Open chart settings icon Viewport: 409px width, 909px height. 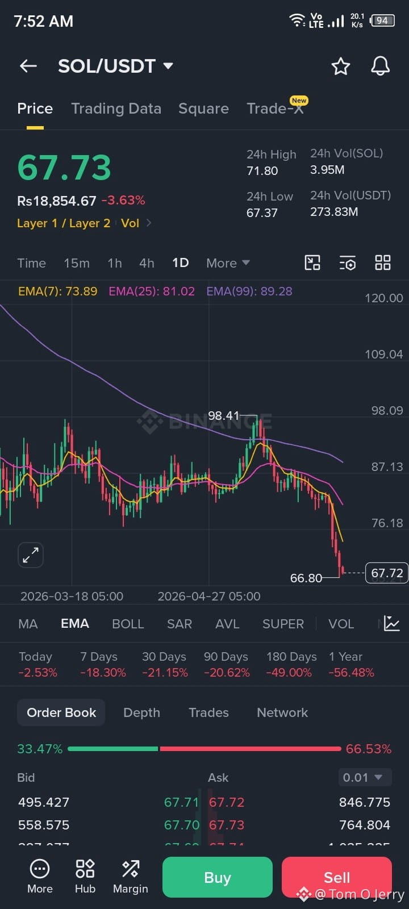tap(348, 262)
